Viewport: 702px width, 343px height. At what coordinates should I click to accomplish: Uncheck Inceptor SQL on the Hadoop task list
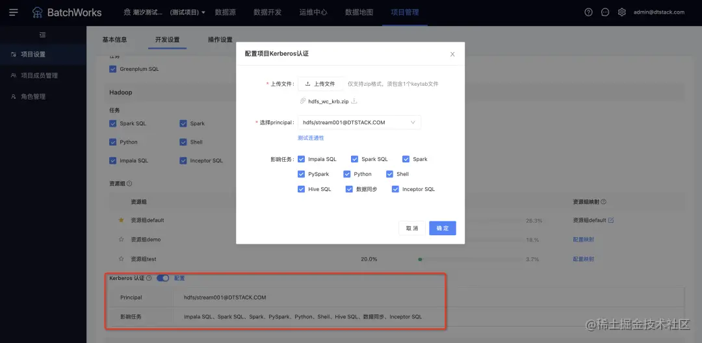point(183,160)
